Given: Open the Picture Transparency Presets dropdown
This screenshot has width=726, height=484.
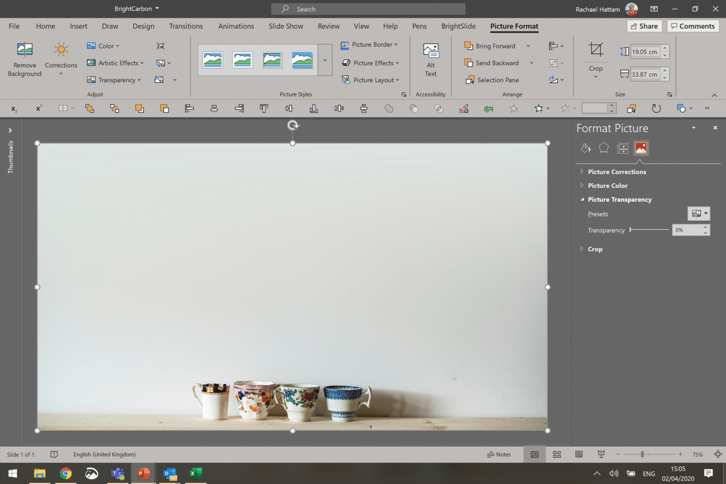Looking at the screenshot, I should pos(699,214).
